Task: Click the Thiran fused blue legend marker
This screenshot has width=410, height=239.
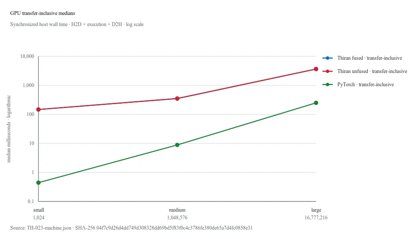Action: pos(328,58)
